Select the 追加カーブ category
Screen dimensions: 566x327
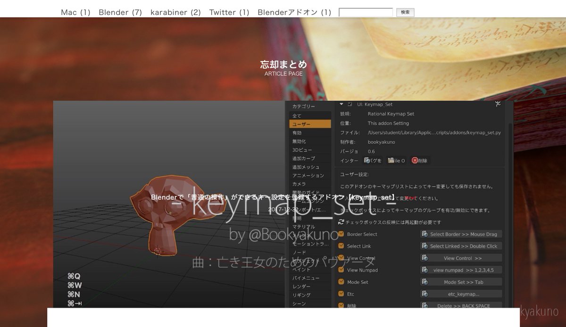pos(310,158)
